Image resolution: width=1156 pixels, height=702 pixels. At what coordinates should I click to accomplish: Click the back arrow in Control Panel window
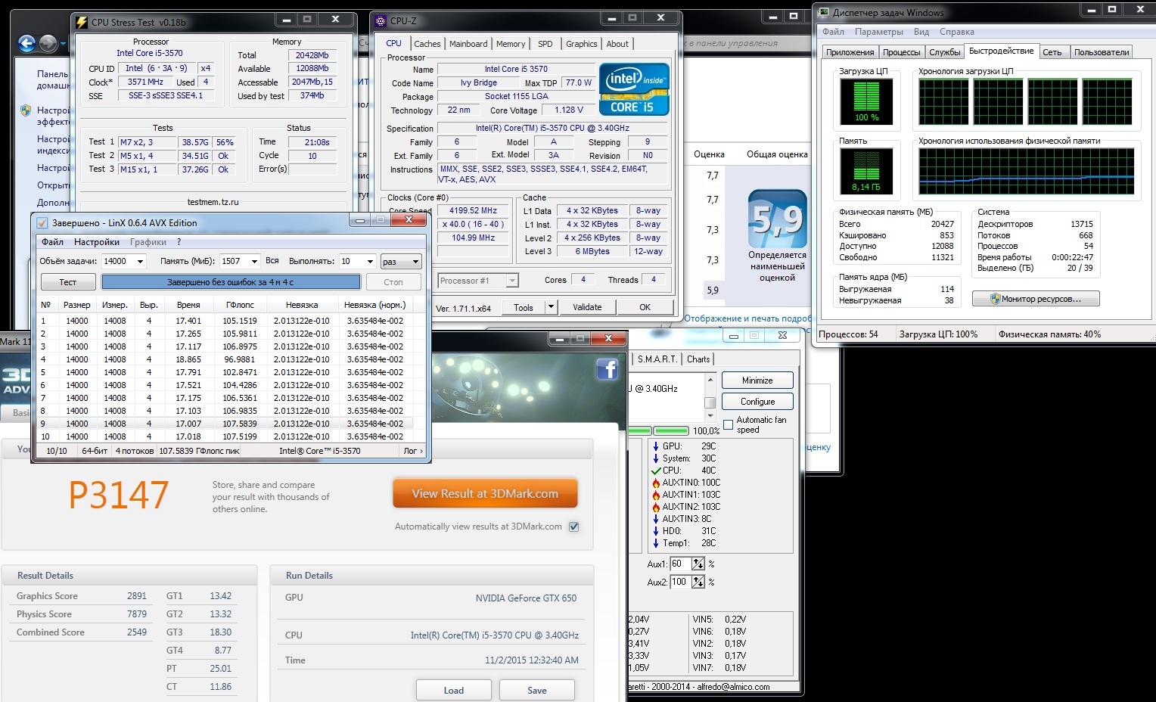coord(26,44)
